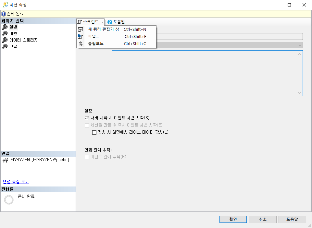Click the server connection icon by MYRYZEN
Viewport: 312px width, 228px height.
click(x=6, y=160)
